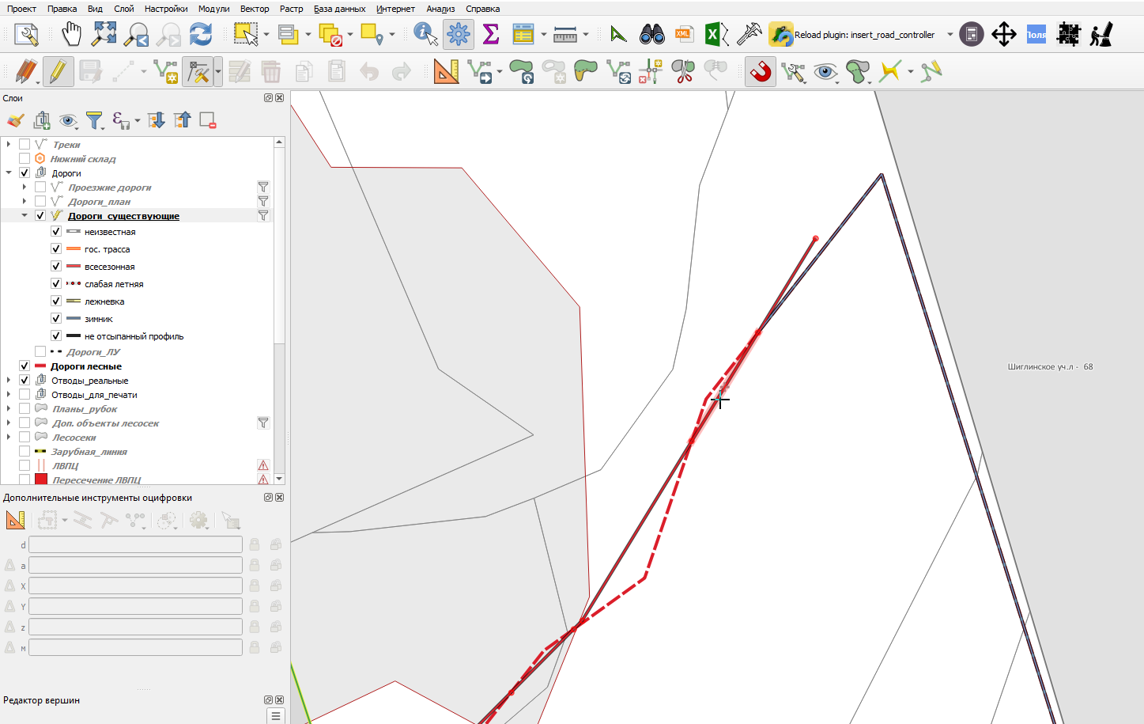Image resolution: width=1144 pixels, height=724 pixels.
Task: Expand the Проезжие дороги layer
Action: [25, 188]
